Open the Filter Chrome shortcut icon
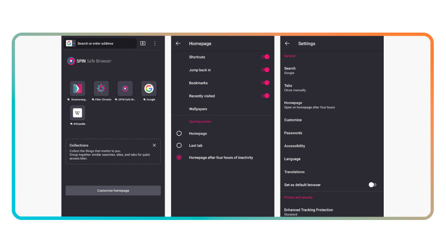This screenshot has height=233, width=446. coord(101,88)
